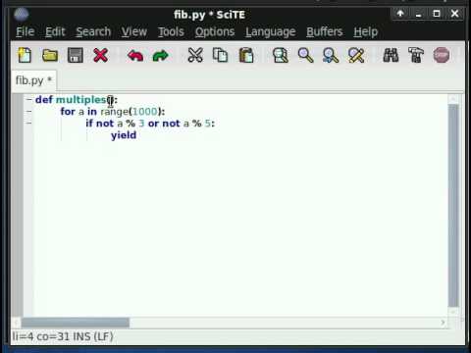Click the horizontal scrollbar thumb

[76, 323]
